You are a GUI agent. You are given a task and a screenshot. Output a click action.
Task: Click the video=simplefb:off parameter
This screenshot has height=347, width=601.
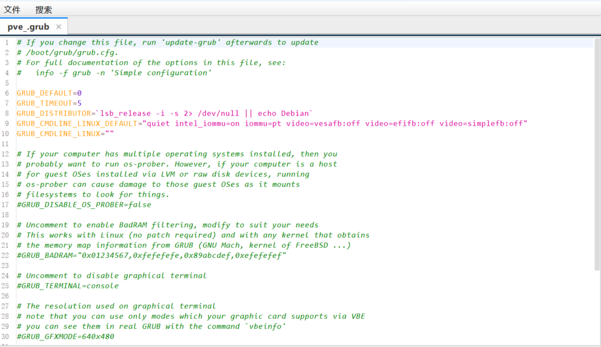pos(481,123)
